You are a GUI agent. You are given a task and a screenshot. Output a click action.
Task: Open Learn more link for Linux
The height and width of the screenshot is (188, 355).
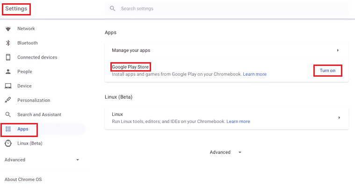click(x=238, y=122)
